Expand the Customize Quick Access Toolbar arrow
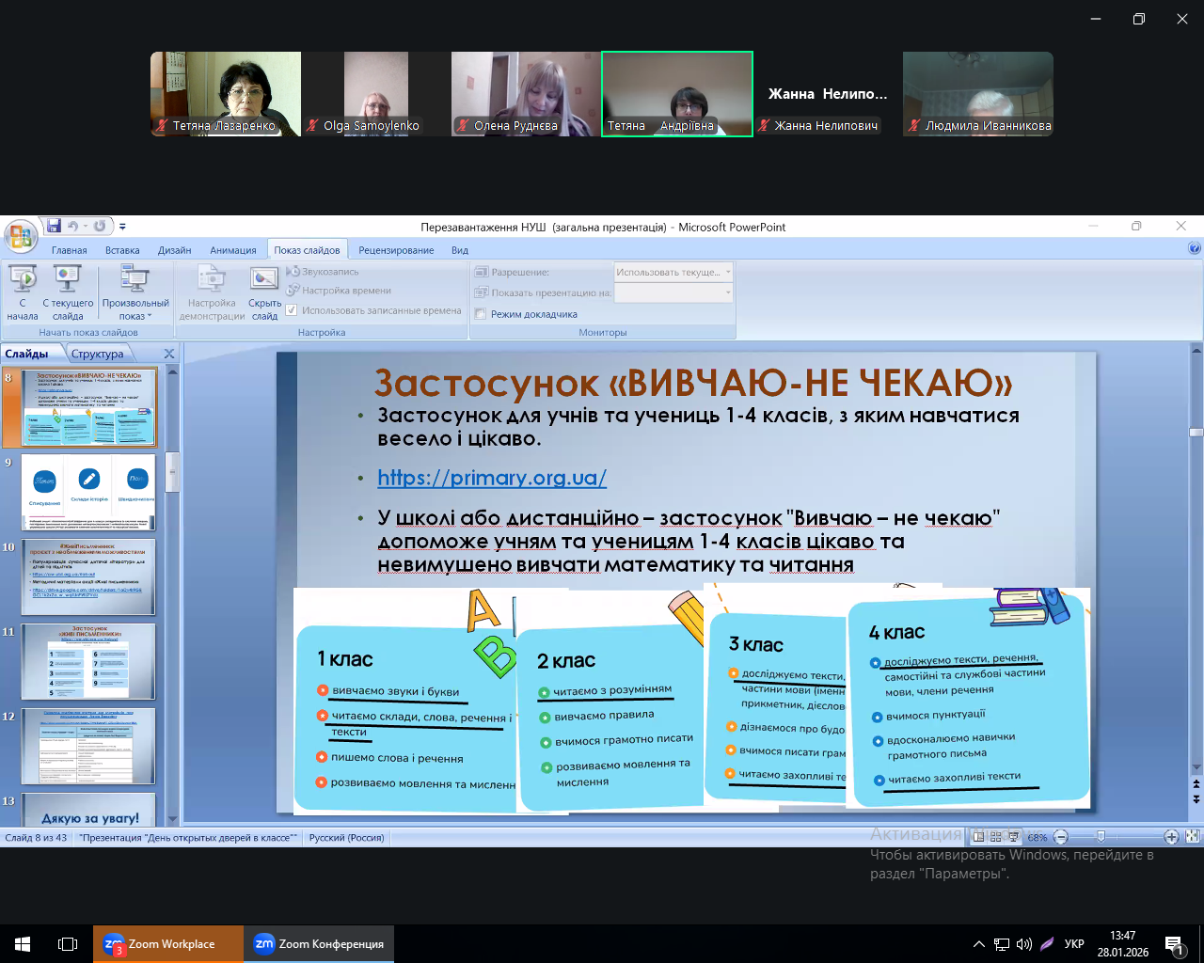 [122, 227]
